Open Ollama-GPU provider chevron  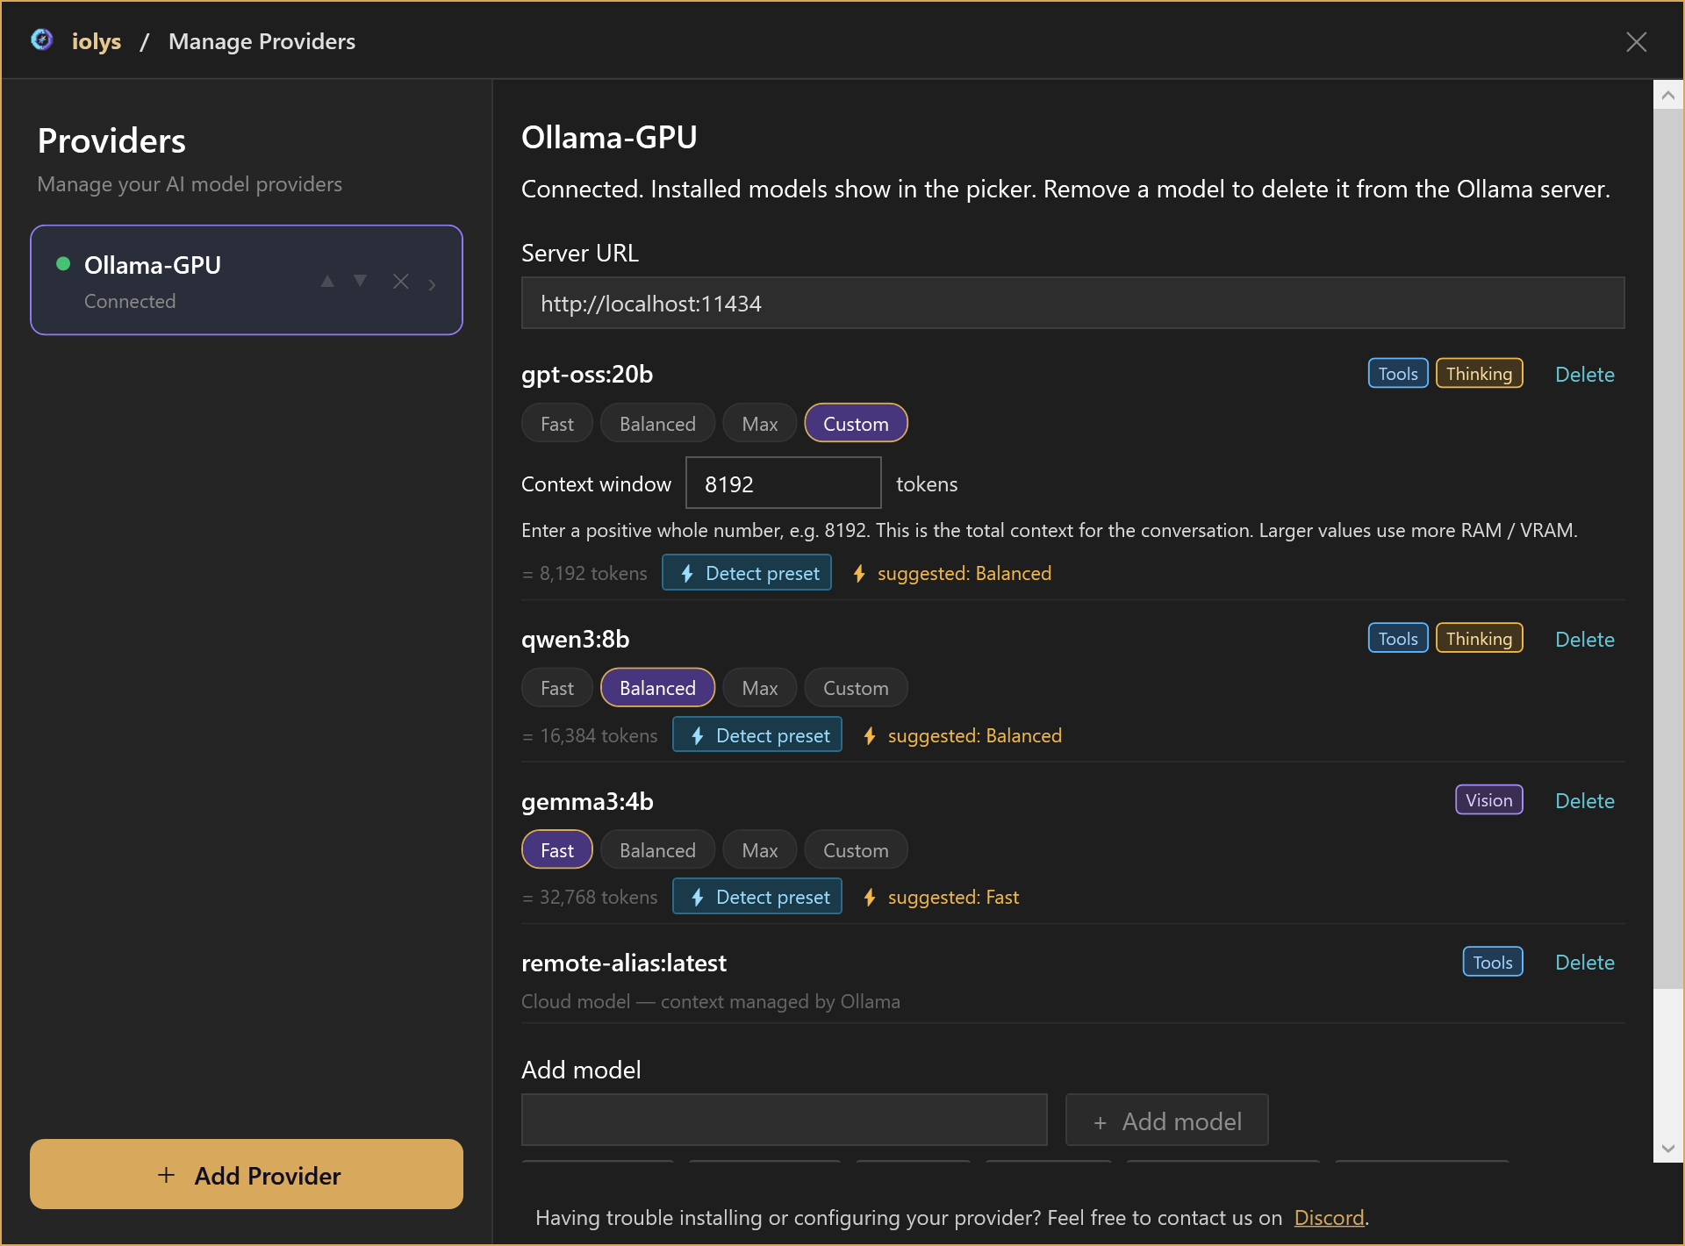433,284
